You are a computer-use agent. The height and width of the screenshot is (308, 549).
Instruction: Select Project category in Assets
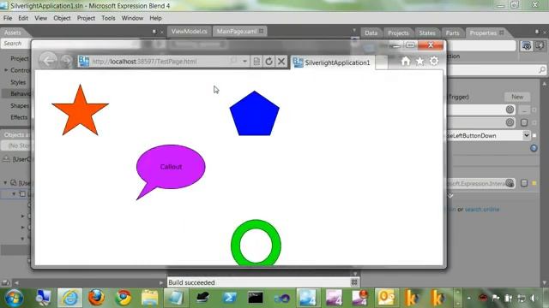[20, 59]
